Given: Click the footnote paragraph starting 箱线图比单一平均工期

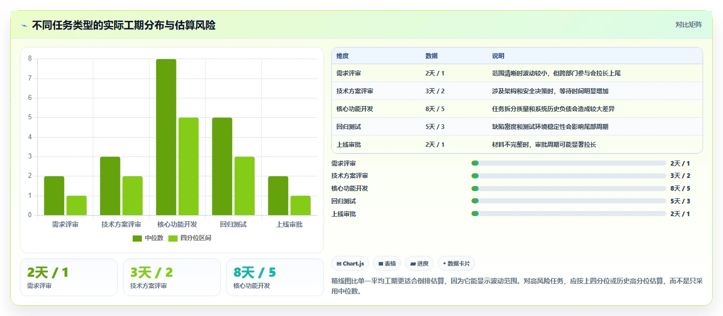Looking at the screenshot, I should click(x=517, y=286).
